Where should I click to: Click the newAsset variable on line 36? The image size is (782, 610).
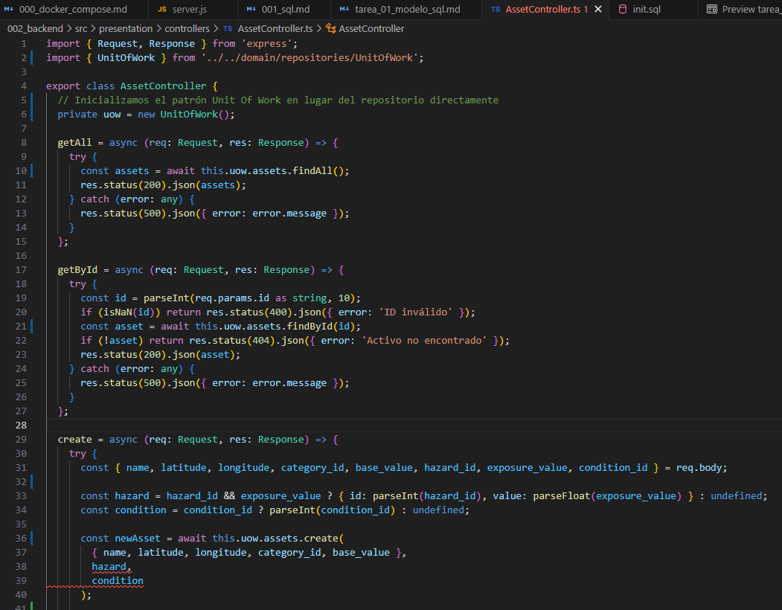[x=138, y=539]
